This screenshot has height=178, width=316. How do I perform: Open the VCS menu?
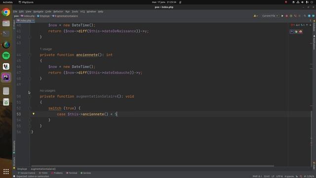point(82,11)
